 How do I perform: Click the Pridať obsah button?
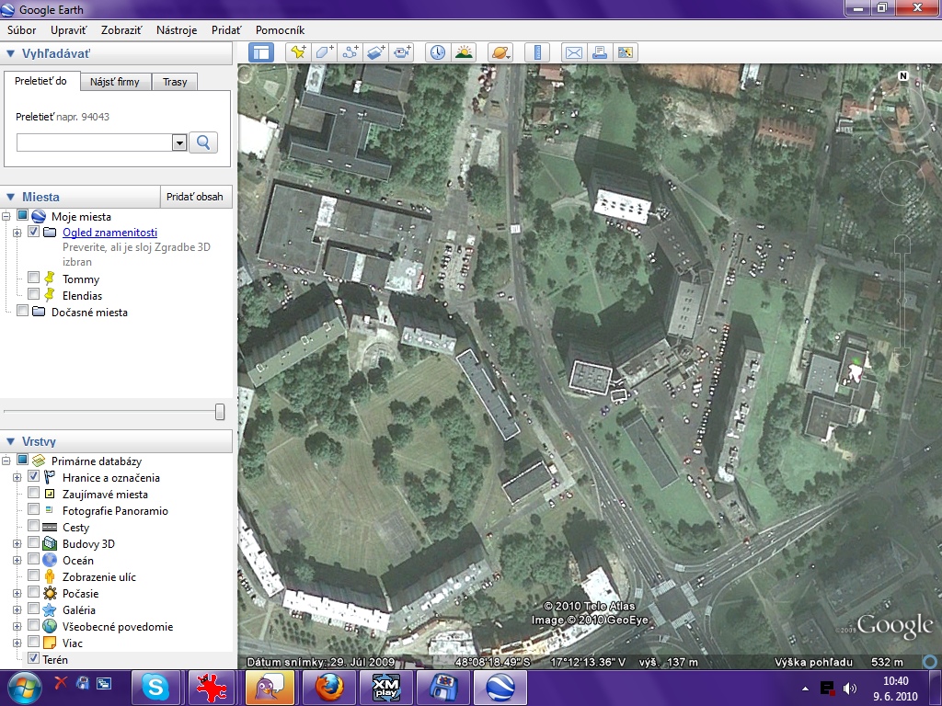(197, 198)
